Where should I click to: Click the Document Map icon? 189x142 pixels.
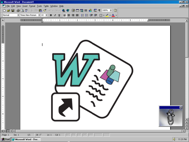95,10
